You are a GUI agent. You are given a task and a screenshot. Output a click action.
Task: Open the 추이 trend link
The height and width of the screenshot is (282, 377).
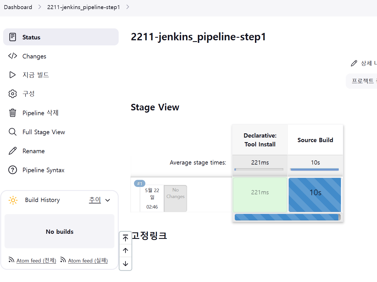point(95,200)
